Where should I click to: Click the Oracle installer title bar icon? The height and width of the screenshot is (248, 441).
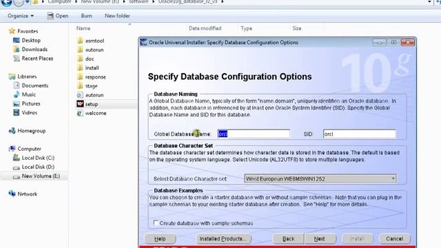[144, 42]
